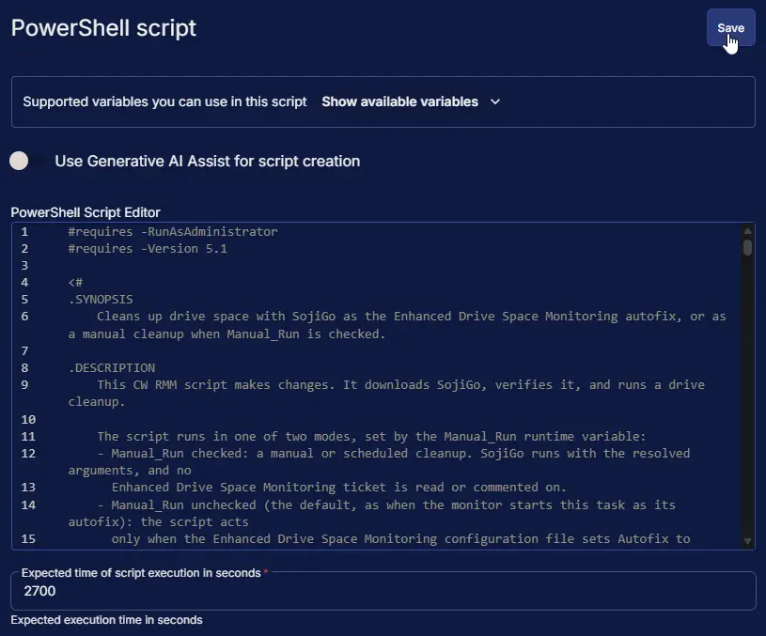Image resolution: width=766 pixels, height=636 pixels.
Task: Click the script editor scrollbar thumb
Action: (747, 247)
